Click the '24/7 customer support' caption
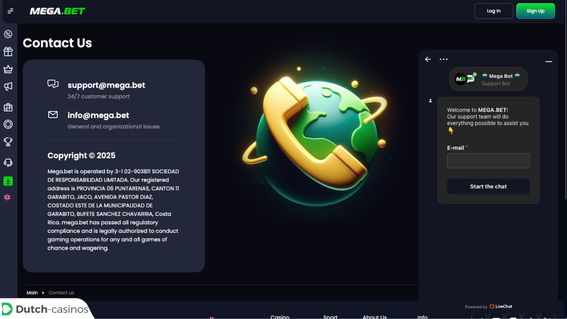Screen dimensions: 567x319 point(98,96)
